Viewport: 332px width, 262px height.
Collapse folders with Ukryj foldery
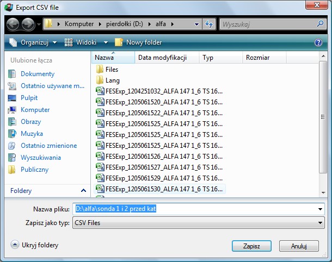tap(34, 245)
